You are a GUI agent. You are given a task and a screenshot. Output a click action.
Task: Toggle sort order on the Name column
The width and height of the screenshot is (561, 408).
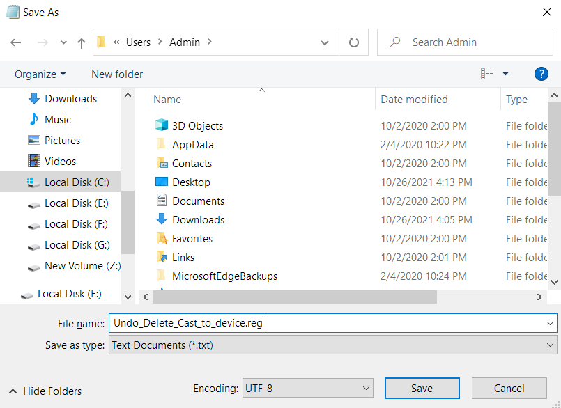tap(167, 99)
